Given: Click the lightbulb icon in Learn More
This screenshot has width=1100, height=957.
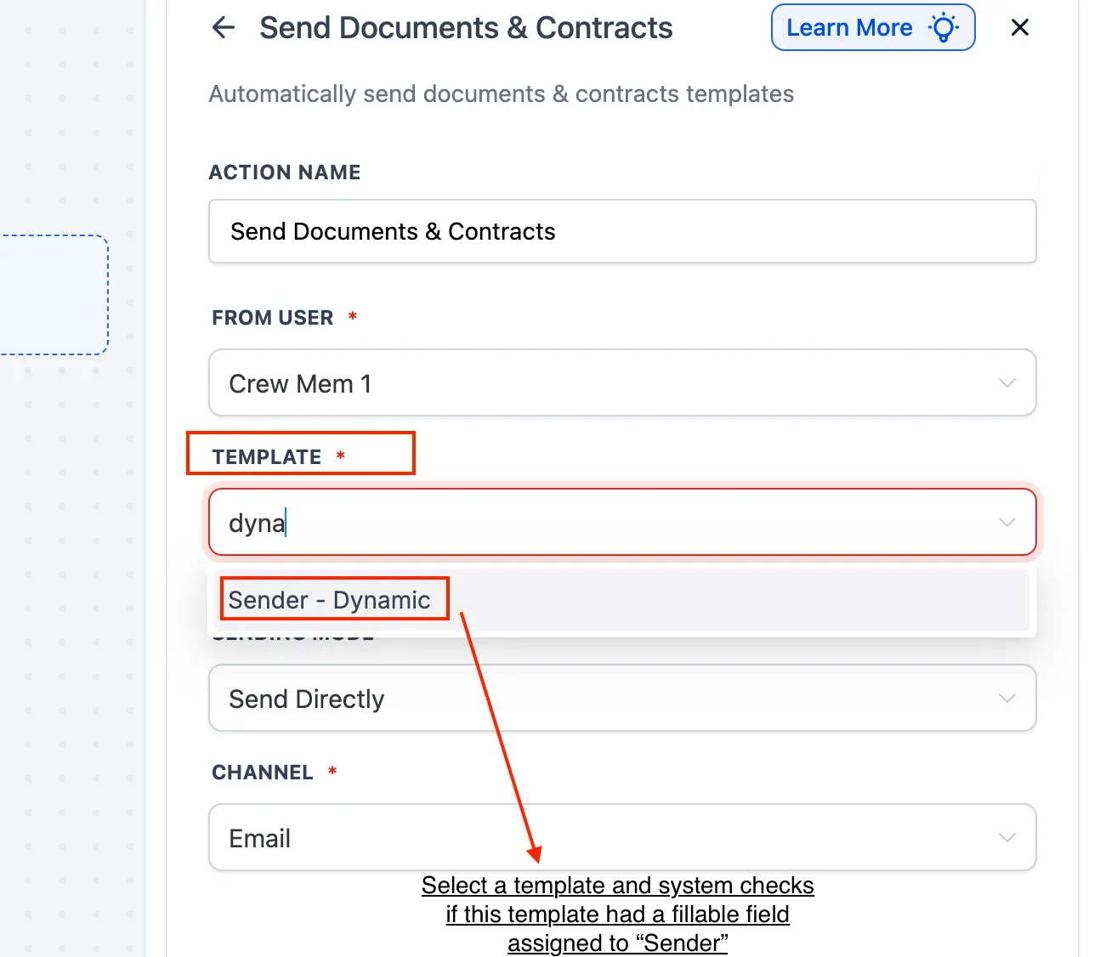Looking at the screenshot, I should [944, 27].
